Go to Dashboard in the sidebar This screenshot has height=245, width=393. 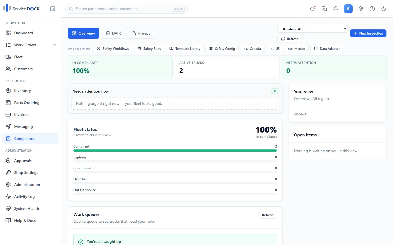(30, 33)
